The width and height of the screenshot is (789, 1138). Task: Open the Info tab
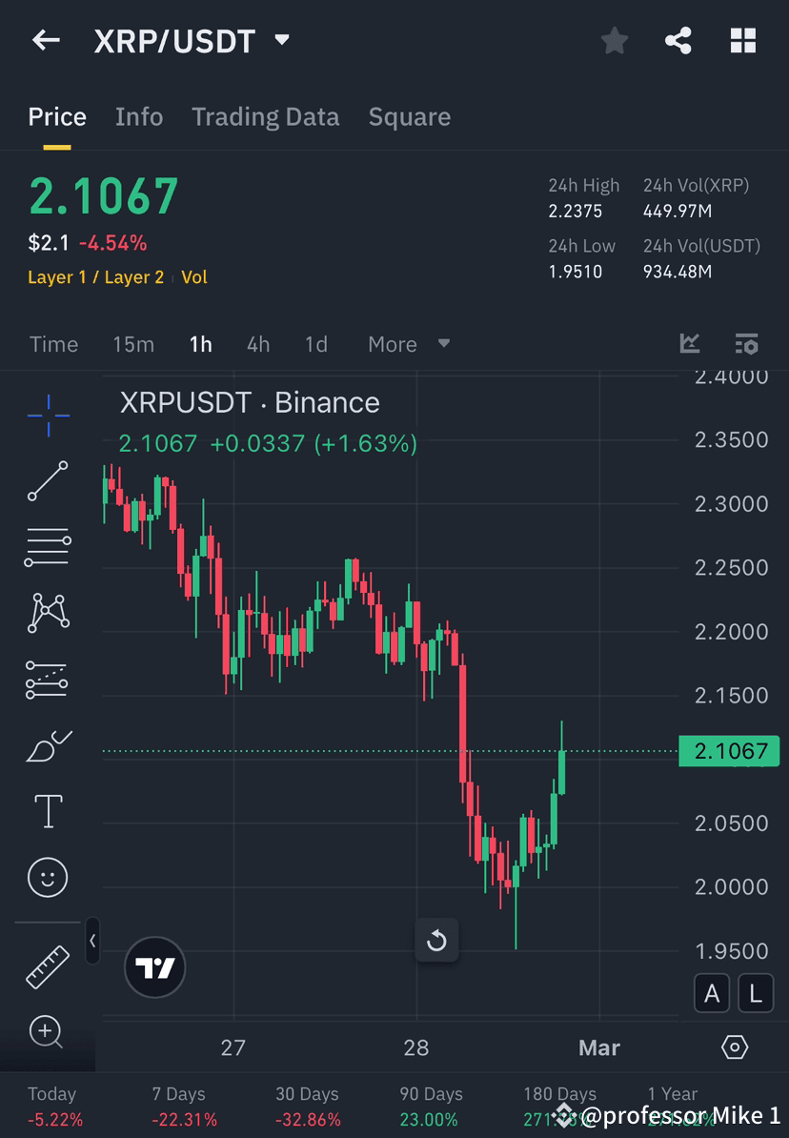(x=139, y=116)
